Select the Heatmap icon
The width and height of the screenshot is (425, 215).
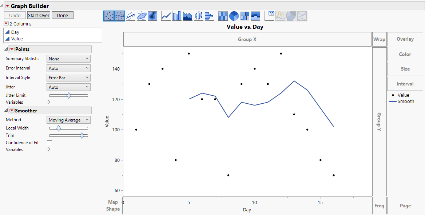223,16
